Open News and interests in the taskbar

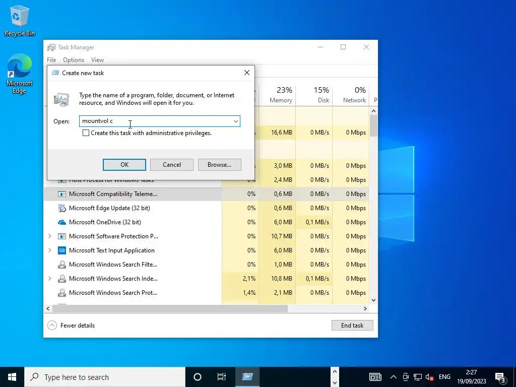375,377
